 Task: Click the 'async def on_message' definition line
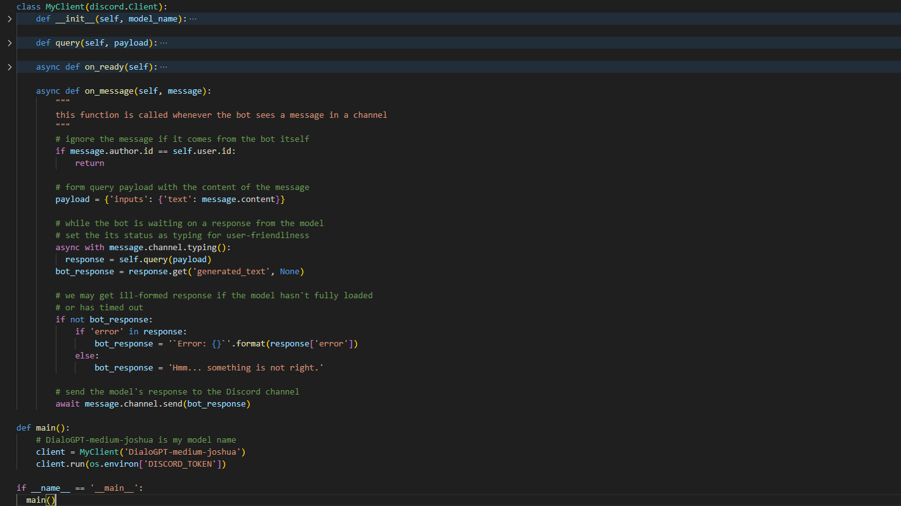tap(124, 91)
